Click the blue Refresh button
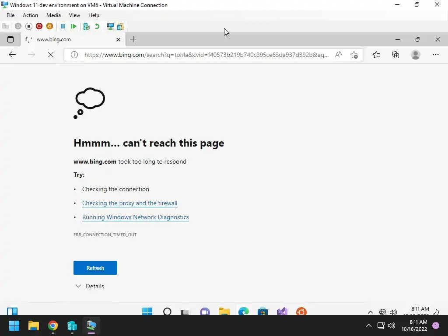Viewport: 448px width, 336px height. coord(95,268)
